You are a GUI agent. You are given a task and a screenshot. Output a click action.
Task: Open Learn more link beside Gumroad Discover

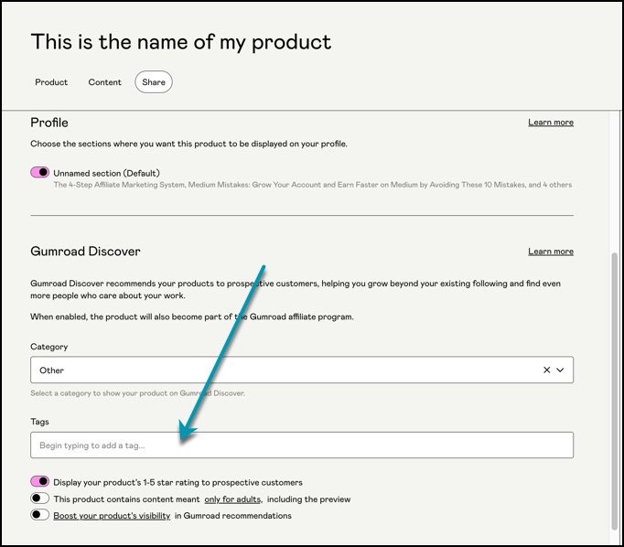coord(551,252)
